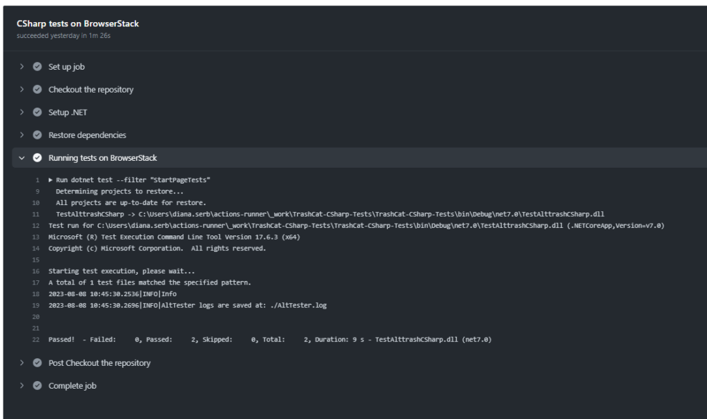Click the Copyright Microsoft Corporation line
This screenshot has width=707, height=419.
click(157, 249)
